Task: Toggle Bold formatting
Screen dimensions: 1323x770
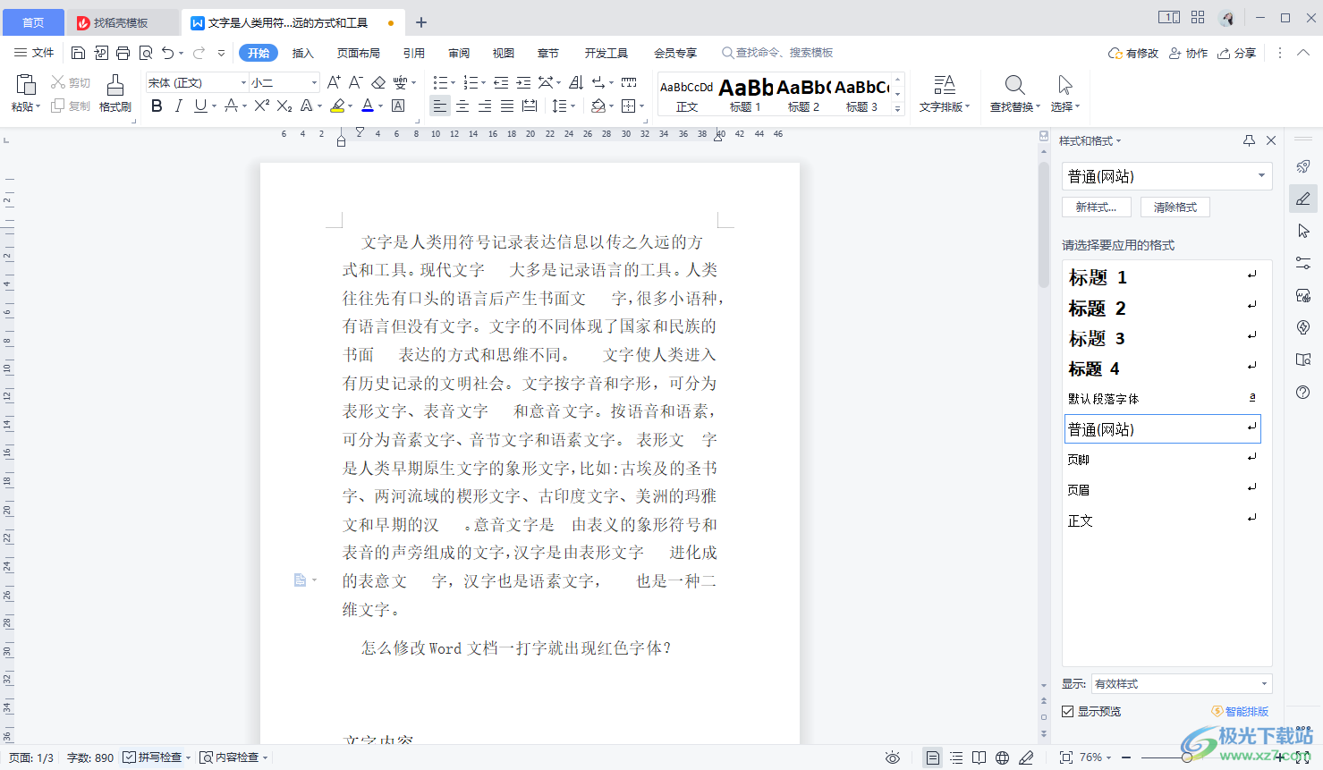Action: 157,106
